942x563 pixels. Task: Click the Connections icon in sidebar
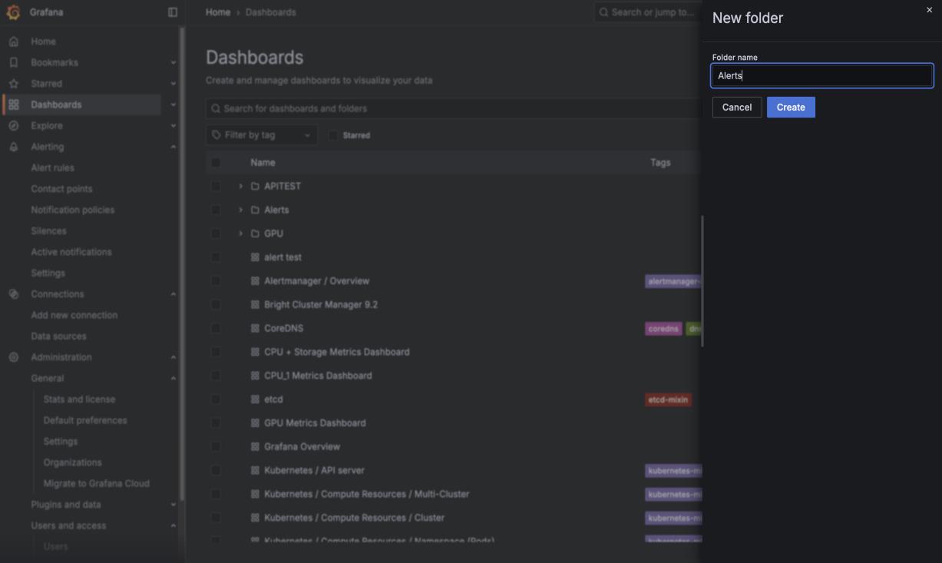13,294
